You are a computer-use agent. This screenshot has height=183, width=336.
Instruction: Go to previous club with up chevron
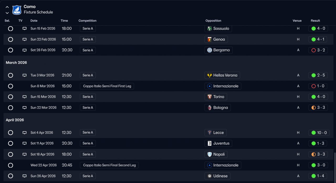pos(7,7)
